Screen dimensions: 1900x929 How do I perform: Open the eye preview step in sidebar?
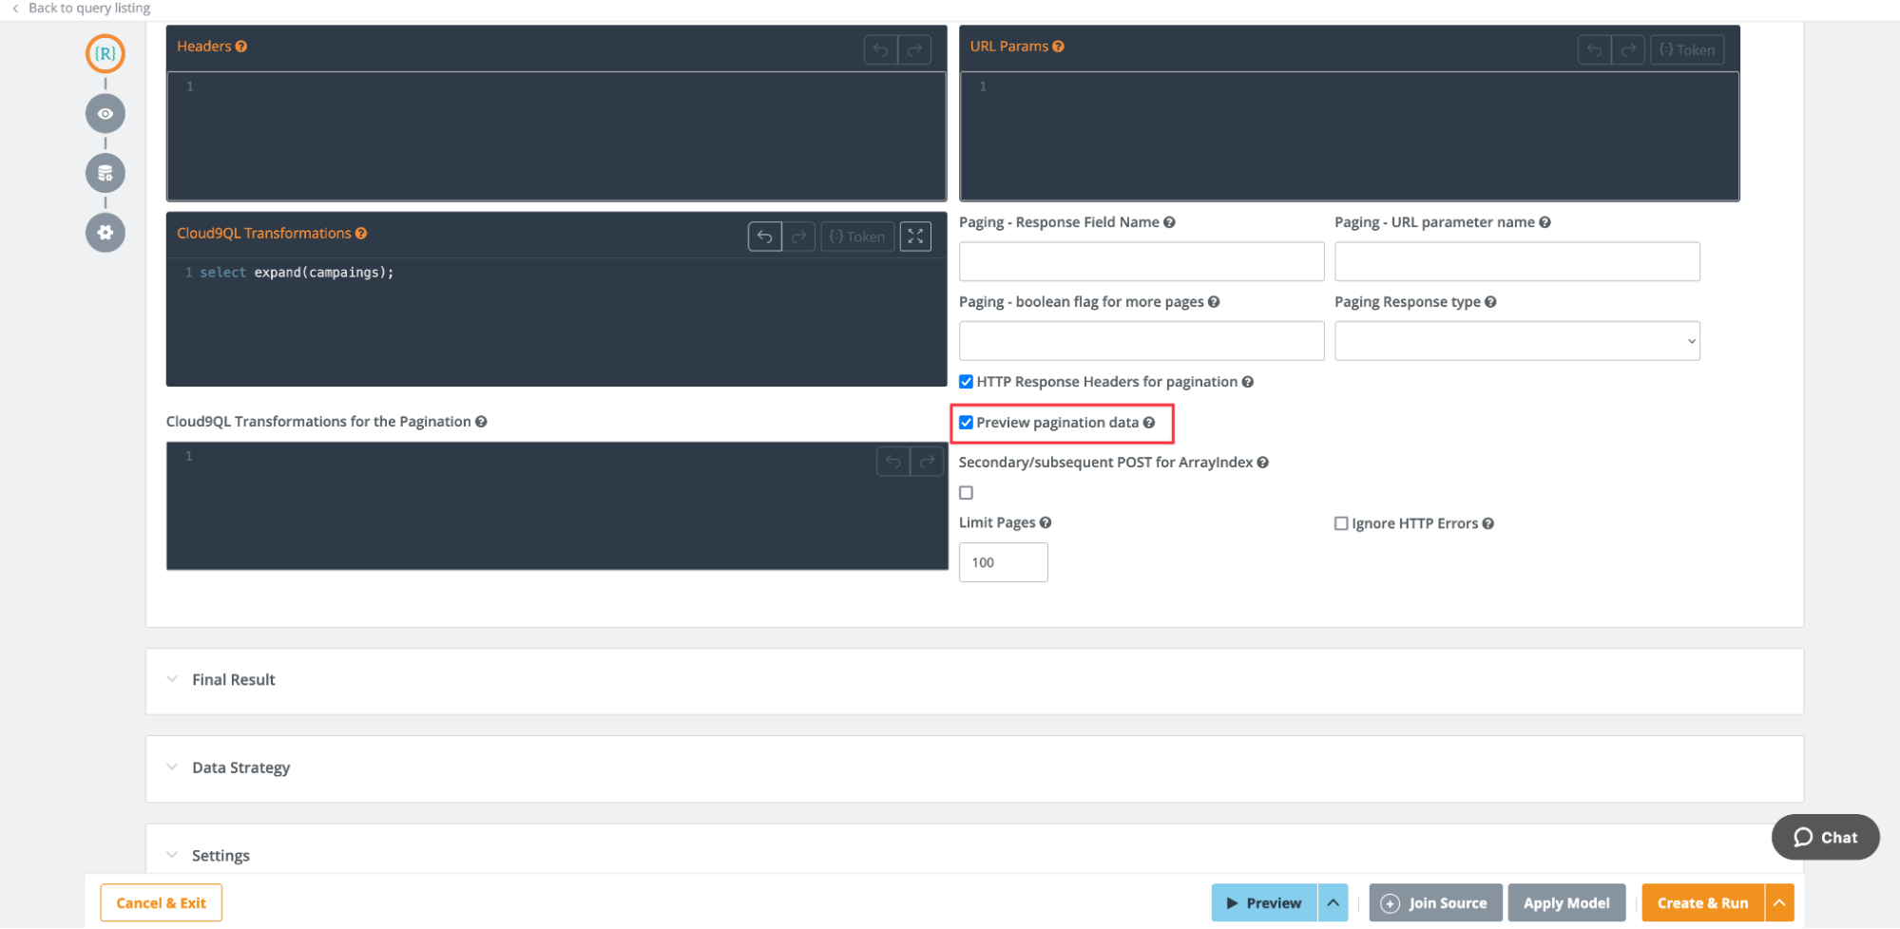click(x=105, y=114)
